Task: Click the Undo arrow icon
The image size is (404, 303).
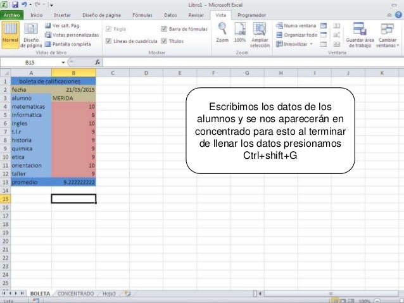Action: point(24,4)
